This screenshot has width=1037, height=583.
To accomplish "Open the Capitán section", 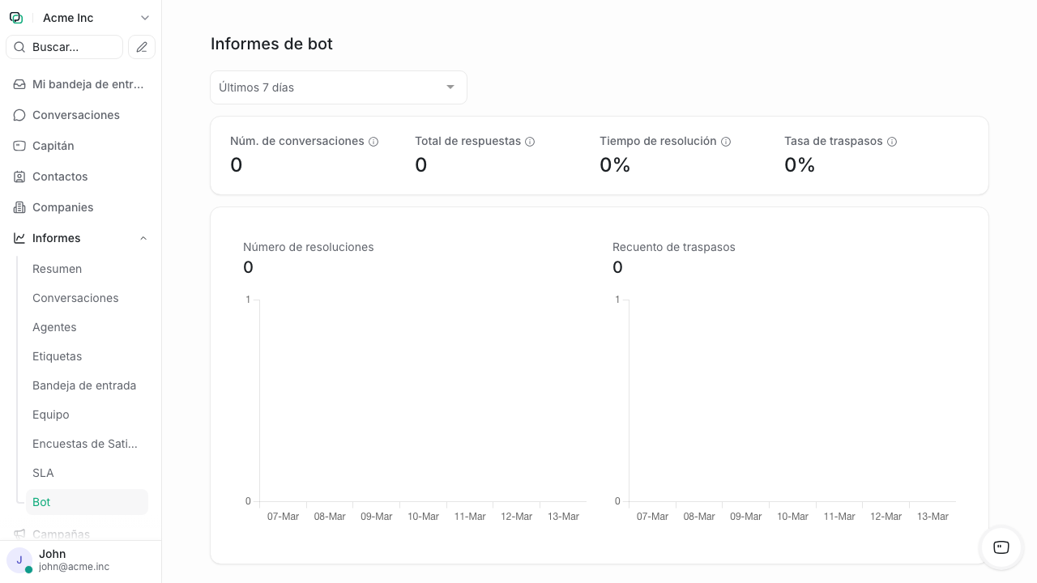I will tap(53, 146).
